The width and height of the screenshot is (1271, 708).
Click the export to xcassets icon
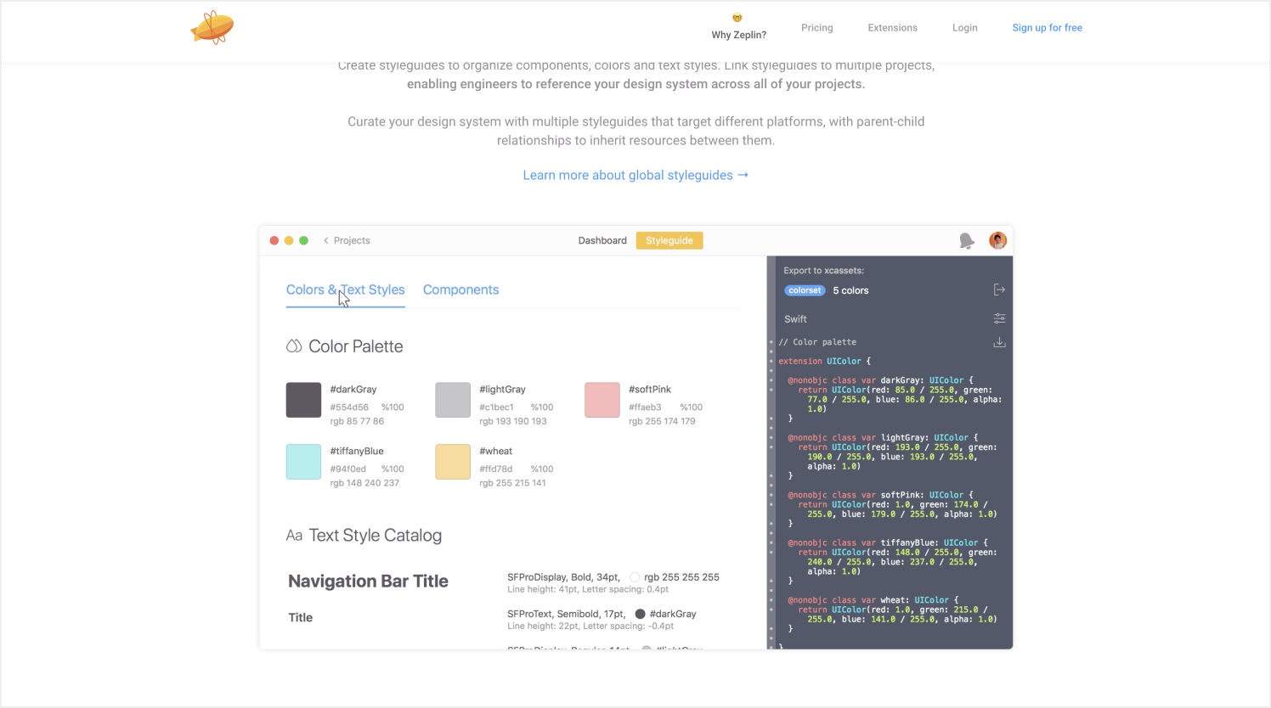click(x=999, y=290)
